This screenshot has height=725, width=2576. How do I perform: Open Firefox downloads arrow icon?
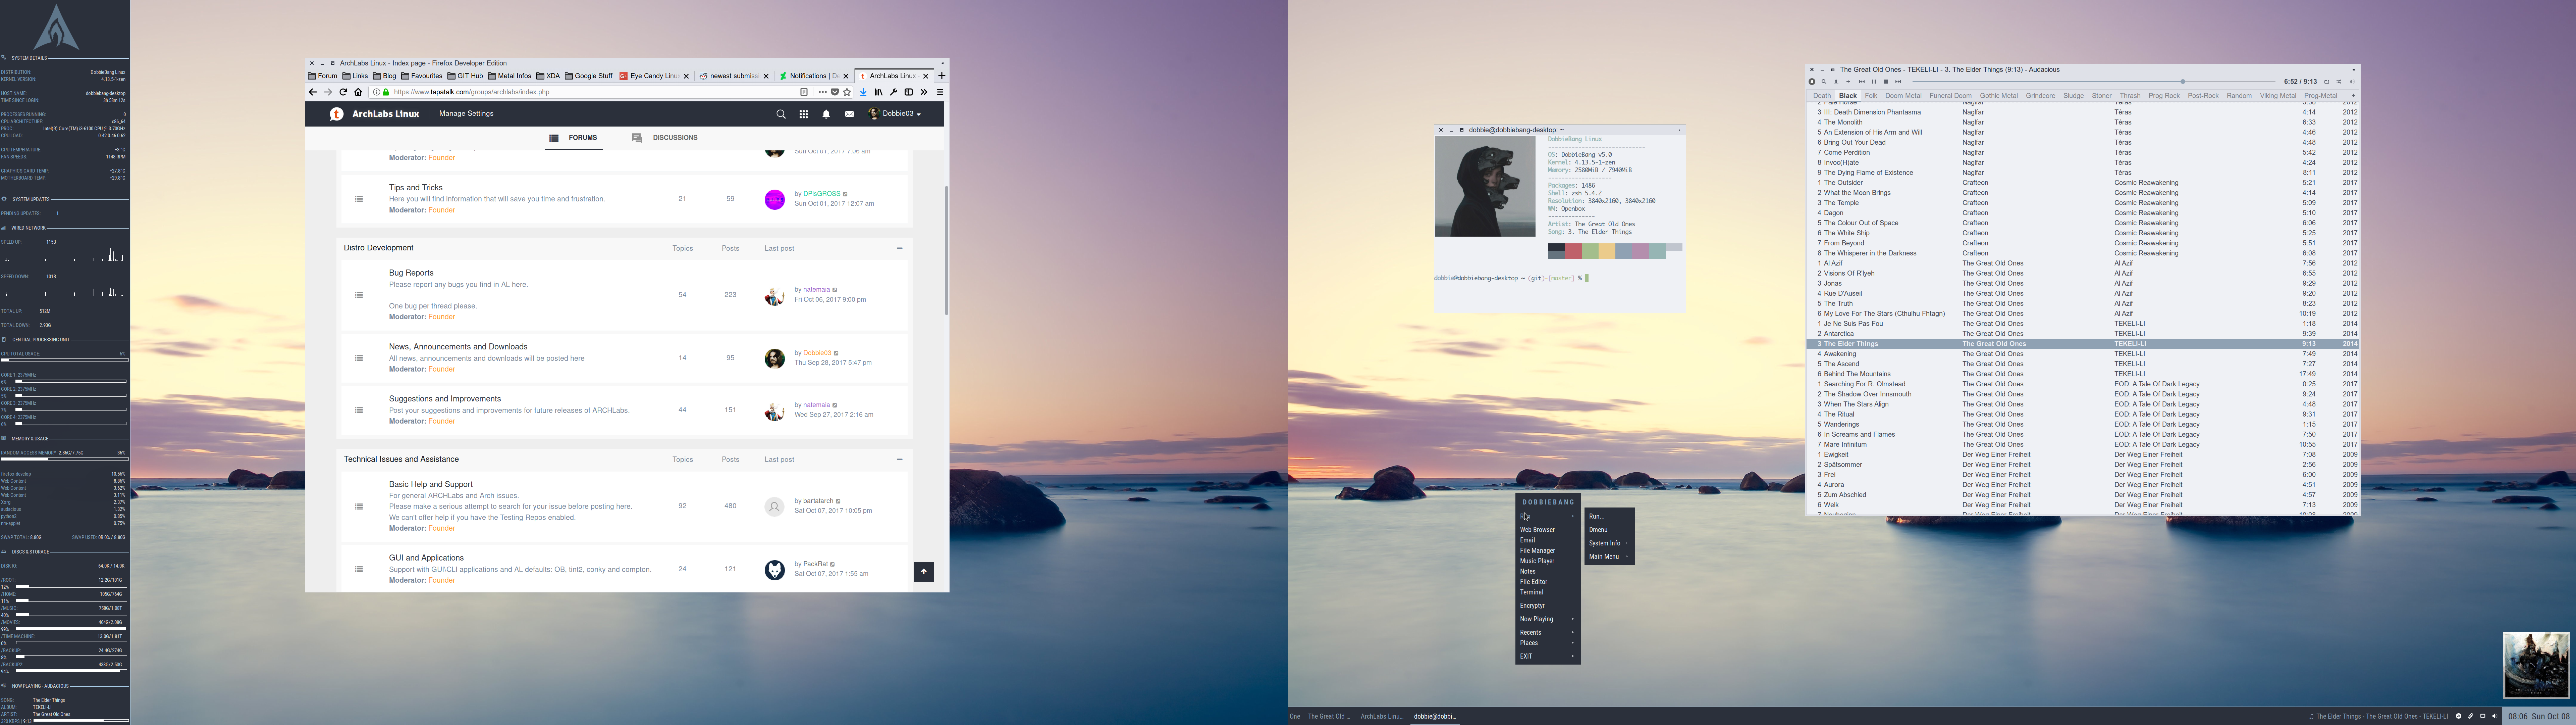pyautogui.click(x=863, y=92)
